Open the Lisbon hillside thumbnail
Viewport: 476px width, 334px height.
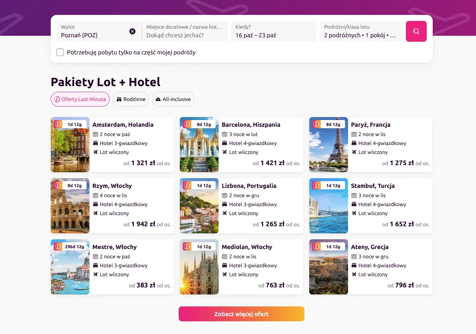199,206
